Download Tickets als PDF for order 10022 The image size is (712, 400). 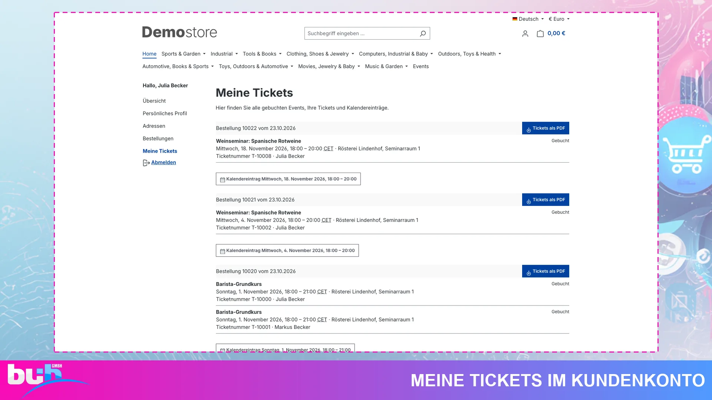[x=545, y=128]
